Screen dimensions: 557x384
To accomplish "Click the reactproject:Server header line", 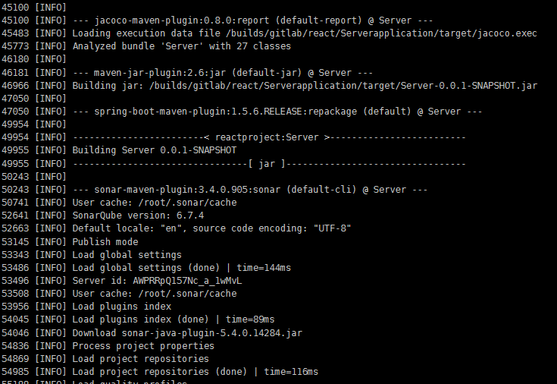I will point(269,137).
